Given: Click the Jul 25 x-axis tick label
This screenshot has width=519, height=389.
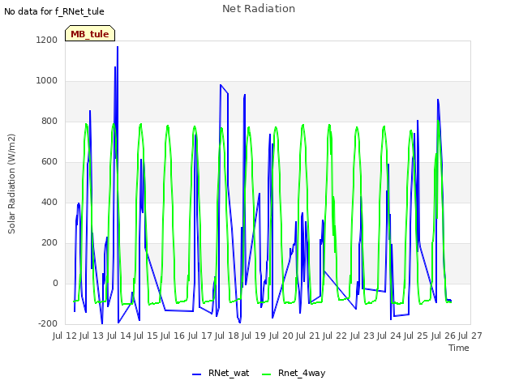Looking at the screenshot, I should click(416, 336).
